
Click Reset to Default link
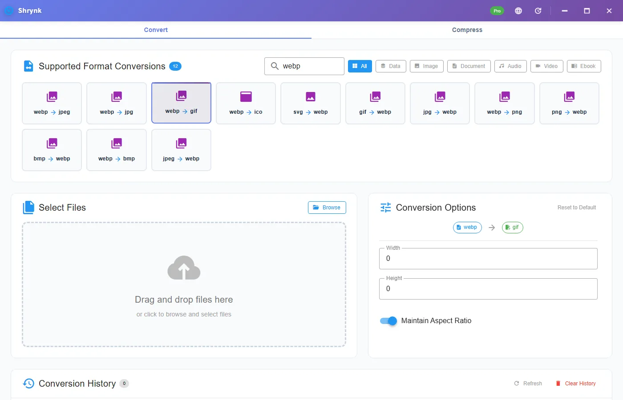click(577, 208)
